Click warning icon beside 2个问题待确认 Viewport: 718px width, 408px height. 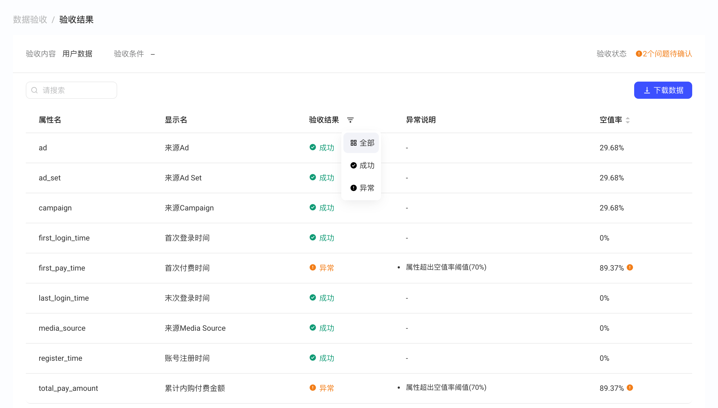pyautogui.click(x=639, y=54)
